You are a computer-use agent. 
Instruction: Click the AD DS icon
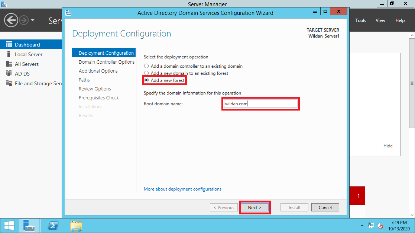pos(9,73)
